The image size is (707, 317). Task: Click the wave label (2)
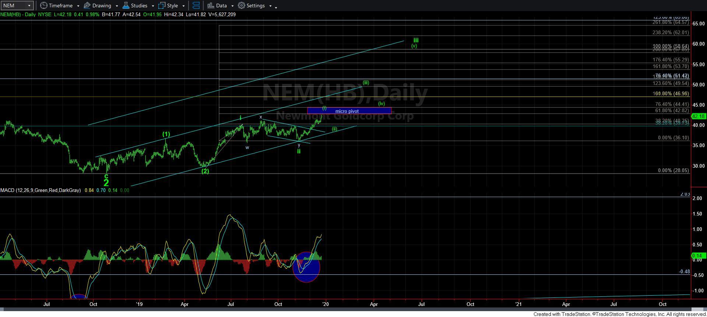[205, 171]
